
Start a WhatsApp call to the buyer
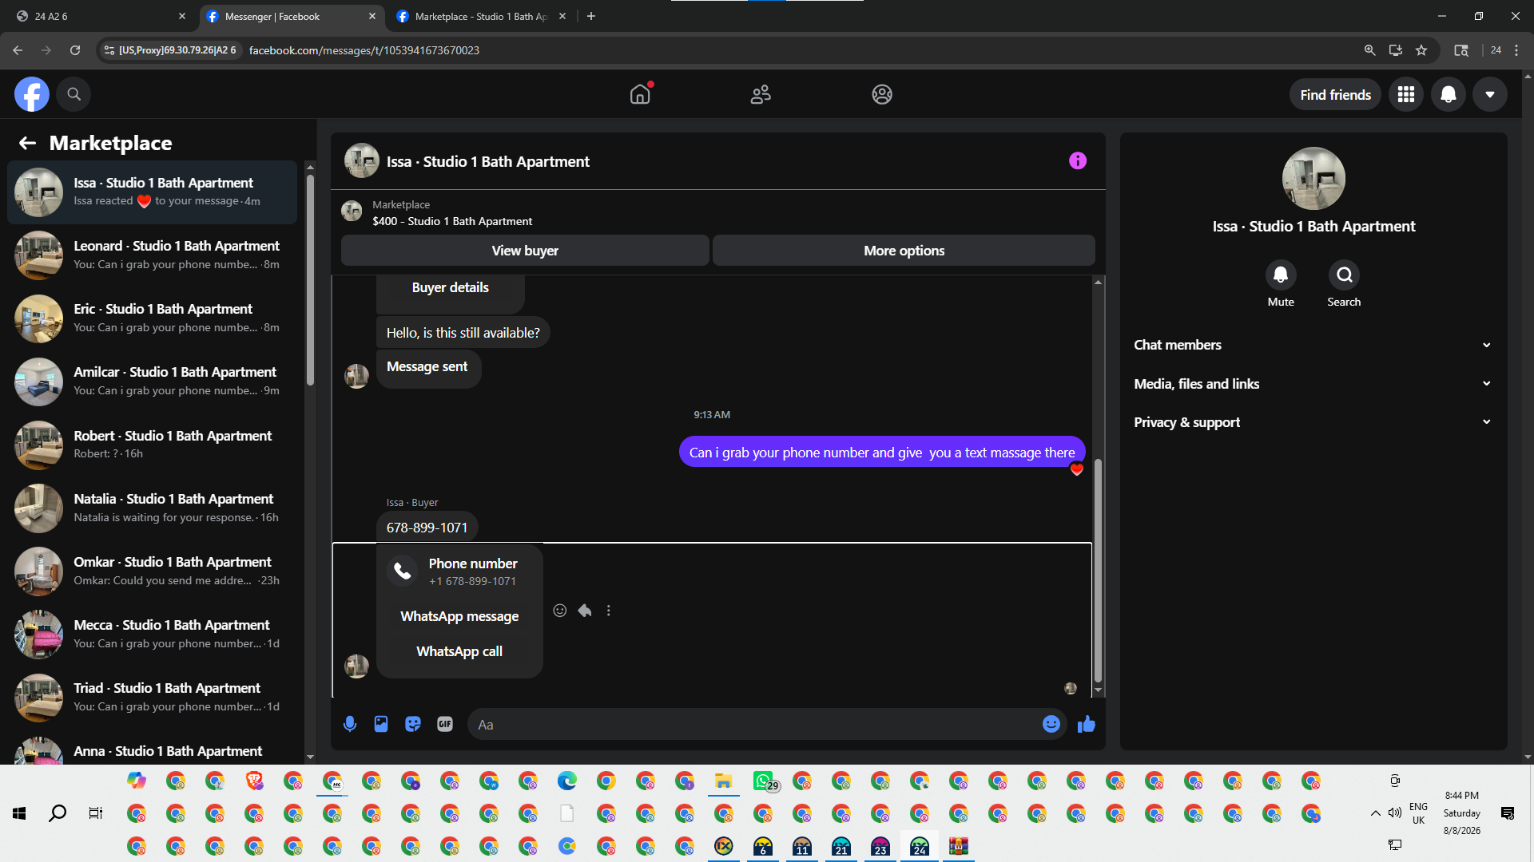(459, 651)
